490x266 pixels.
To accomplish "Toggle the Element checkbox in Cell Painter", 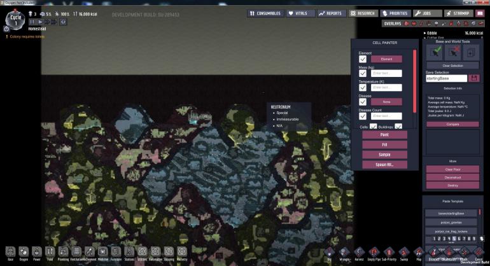I will [363, 59].
